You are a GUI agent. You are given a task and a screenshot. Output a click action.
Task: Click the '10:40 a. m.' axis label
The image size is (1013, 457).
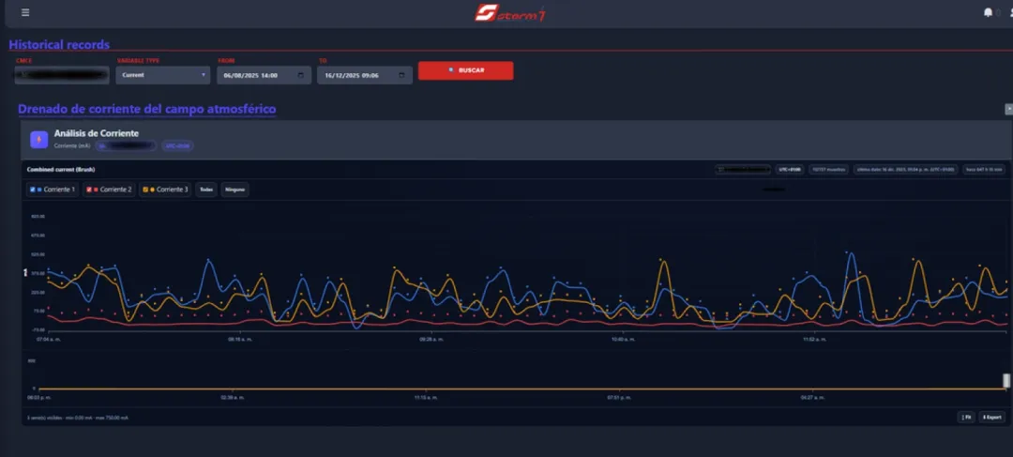(623, 339)
